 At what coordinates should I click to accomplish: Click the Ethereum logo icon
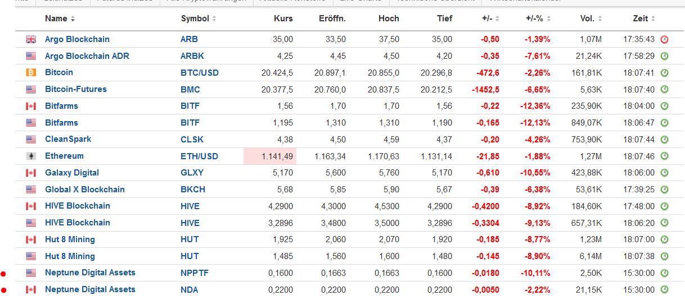pos(30,156)
